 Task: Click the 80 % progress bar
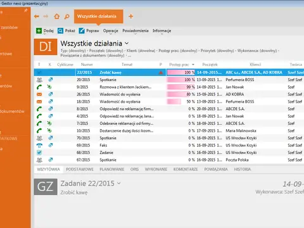point(181,94)
